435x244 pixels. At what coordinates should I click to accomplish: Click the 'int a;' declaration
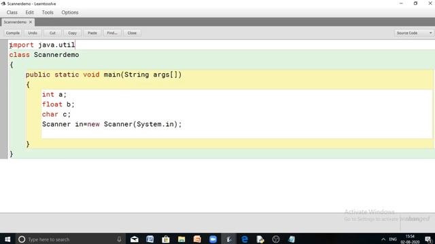(x=54, y=95)
